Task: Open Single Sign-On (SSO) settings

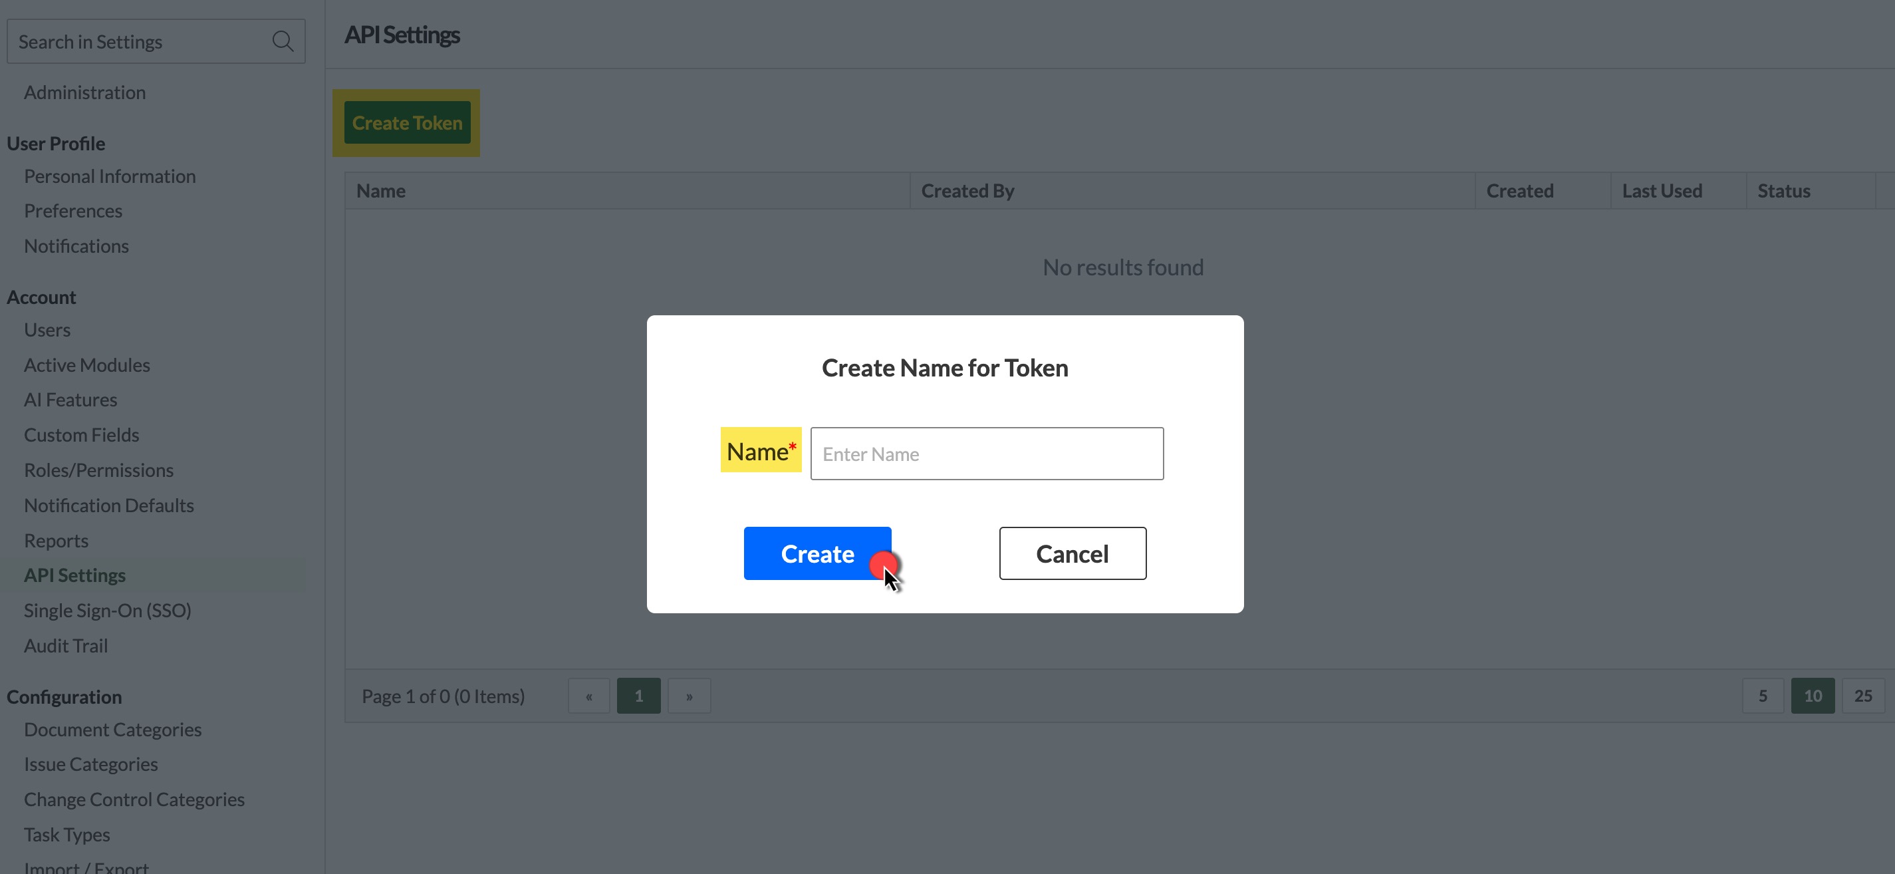Action: pos(108,611)
